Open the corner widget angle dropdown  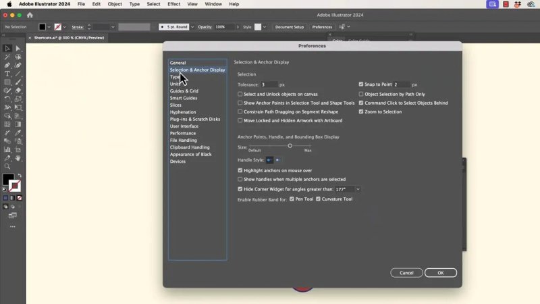pyautogui.click(x=358, y=189)
